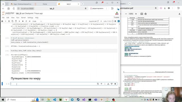Viewport: 182px width, 102px height.
Task: Click the Last Checkpoint: 7 hours ago text
Action: pos(32,13)
